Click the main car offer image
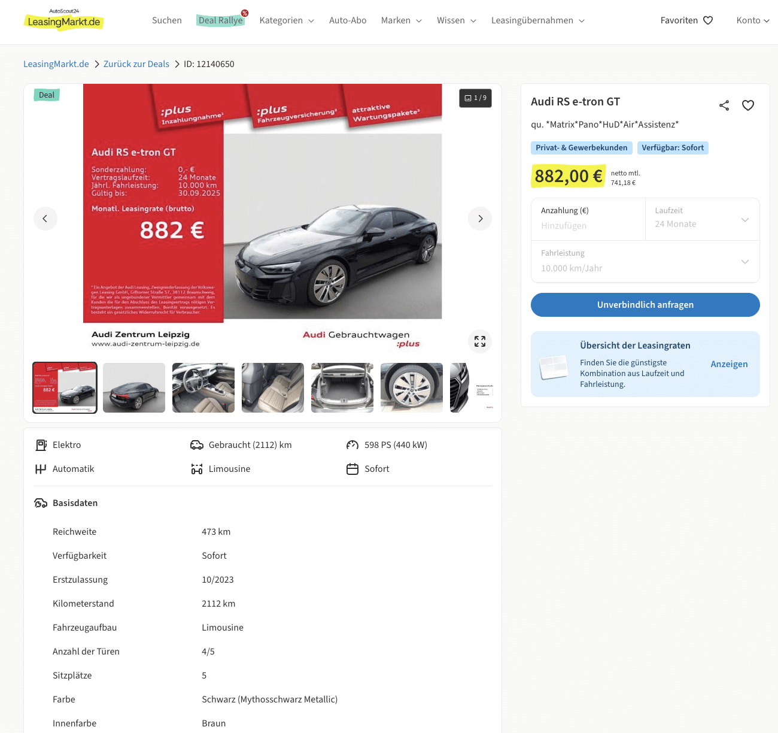The image size is (778, 733). (x=263, y=219)
